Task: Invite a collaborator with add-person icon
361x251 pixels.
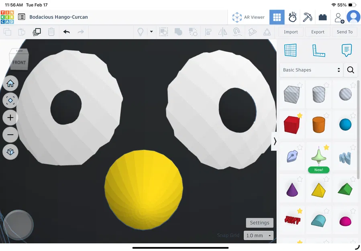Action: pos(339,18)
